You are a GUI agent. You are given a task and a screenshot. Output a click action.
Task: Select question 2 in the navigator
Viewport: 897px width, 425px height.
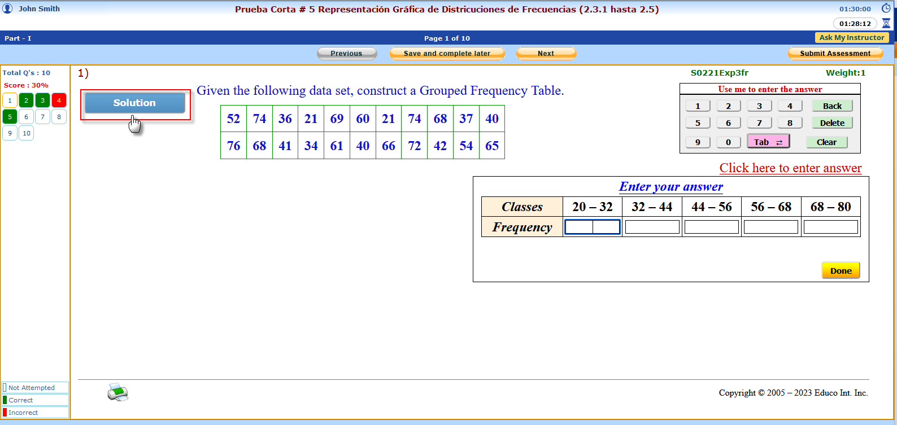click(26, 100)
